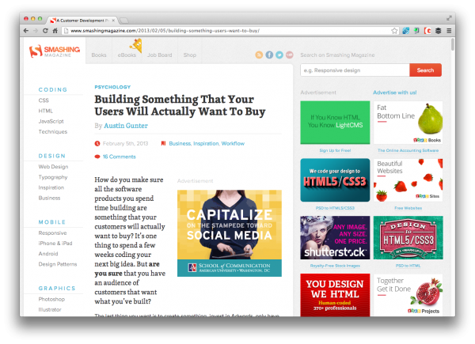Viewport: 475px width, 344px height.
Task: Click the browser back arrow
Action: pyautogui.click(x=26, y=31)
